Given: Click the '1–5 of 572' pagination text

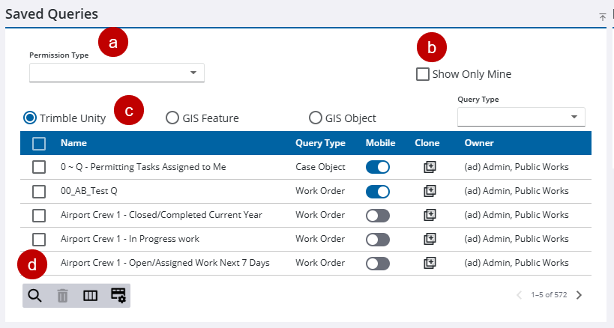Looking at the screenshot, I should [x=549, y=295].
